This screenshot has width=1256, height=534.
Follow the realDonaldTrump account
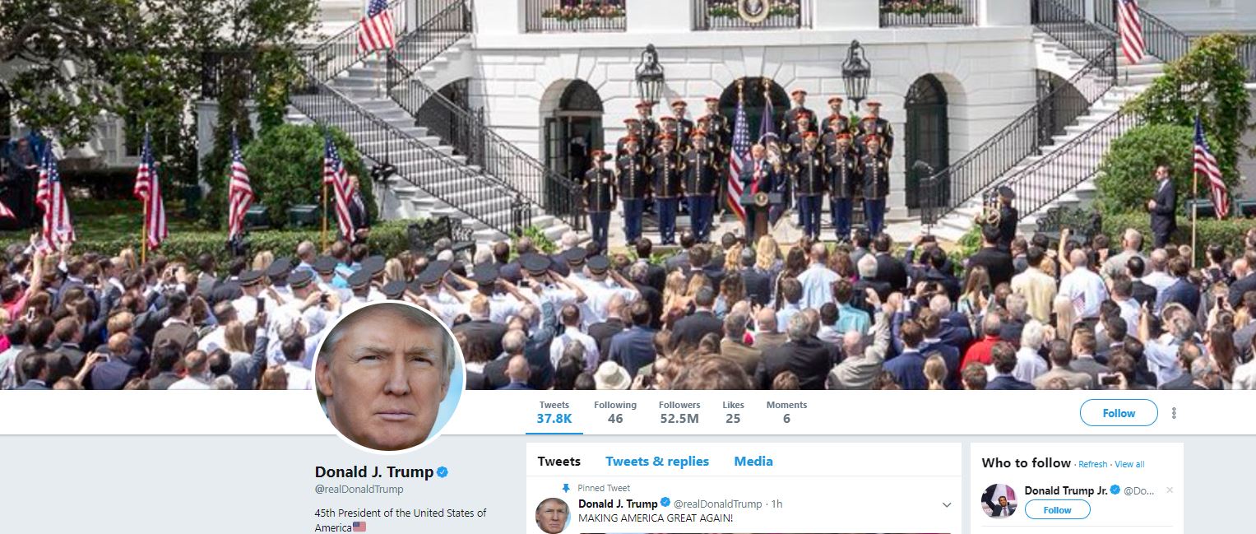(1119, 413)
